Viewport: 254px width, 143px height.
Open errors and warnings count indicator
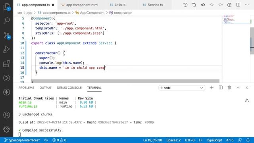pyautogui.click(x=59, y=140)
